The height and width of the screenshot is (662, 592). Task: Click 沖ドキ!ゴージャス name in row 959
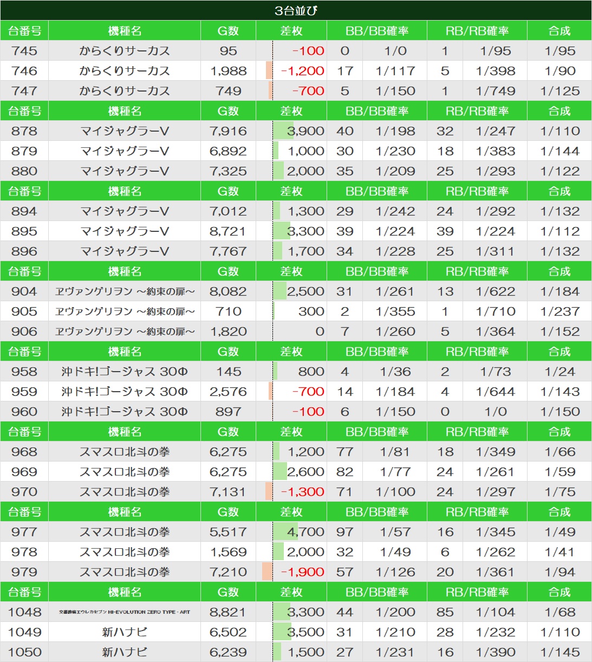(x=125, y=392)
